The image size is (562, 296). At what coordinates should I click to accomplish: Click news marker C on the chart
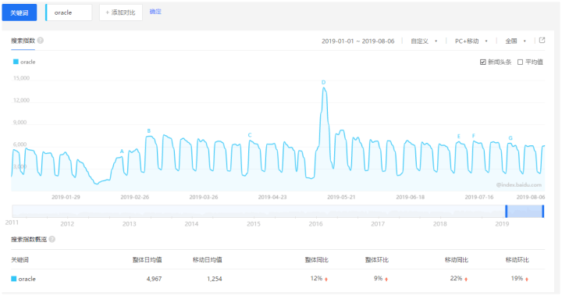[x=250, y=135]
